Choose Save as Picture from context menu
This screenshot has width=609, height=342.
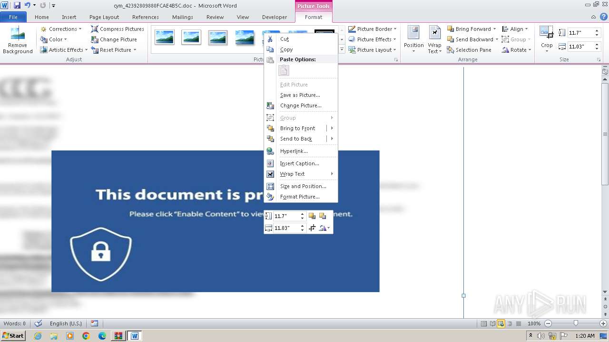click(x=301, y=95)
